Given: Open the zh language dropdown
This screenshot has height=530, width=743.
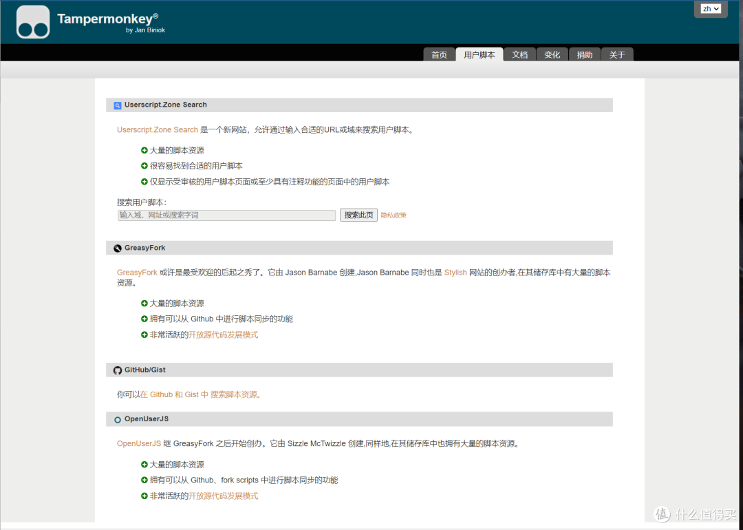Looking at the screenshot, I should tap(711, 9).
